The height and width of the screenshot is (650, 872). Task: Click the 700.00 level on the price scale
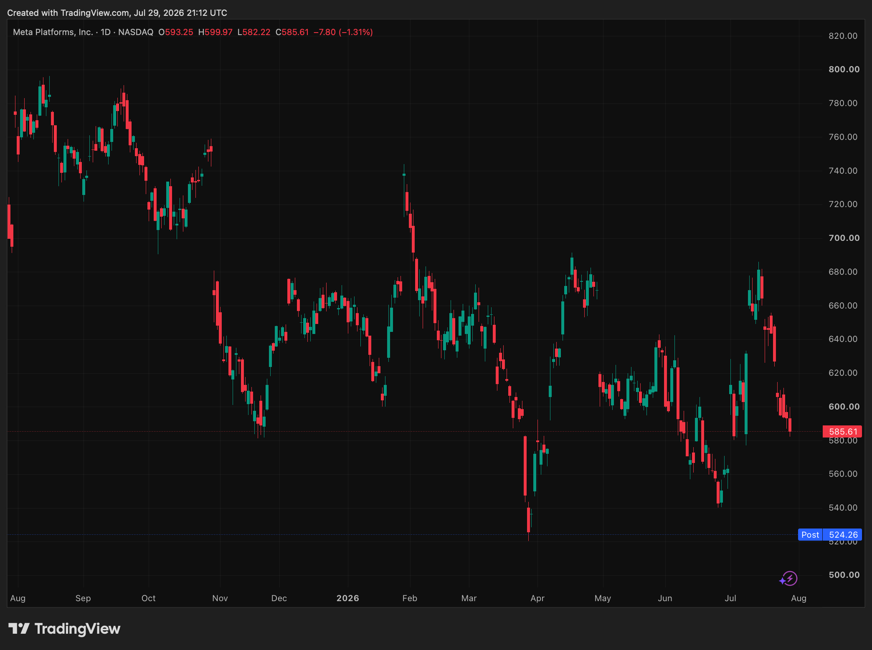[844, 238]
